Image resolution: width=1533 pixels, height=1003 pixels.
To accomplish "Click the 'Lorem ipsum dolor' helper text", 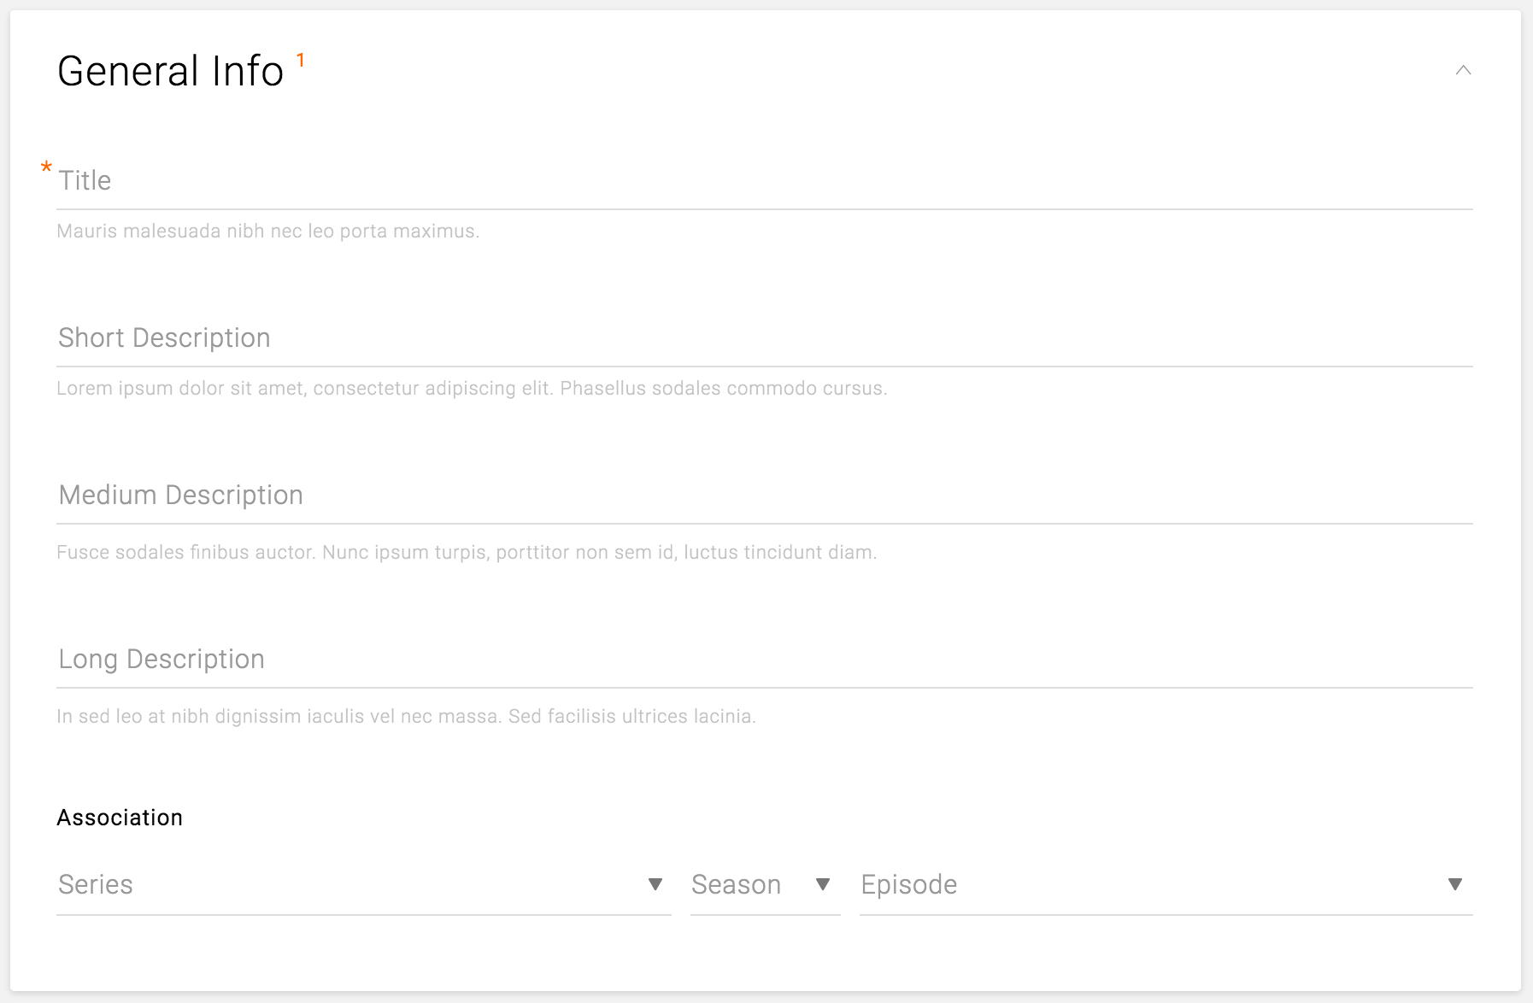I will point(472,389).
